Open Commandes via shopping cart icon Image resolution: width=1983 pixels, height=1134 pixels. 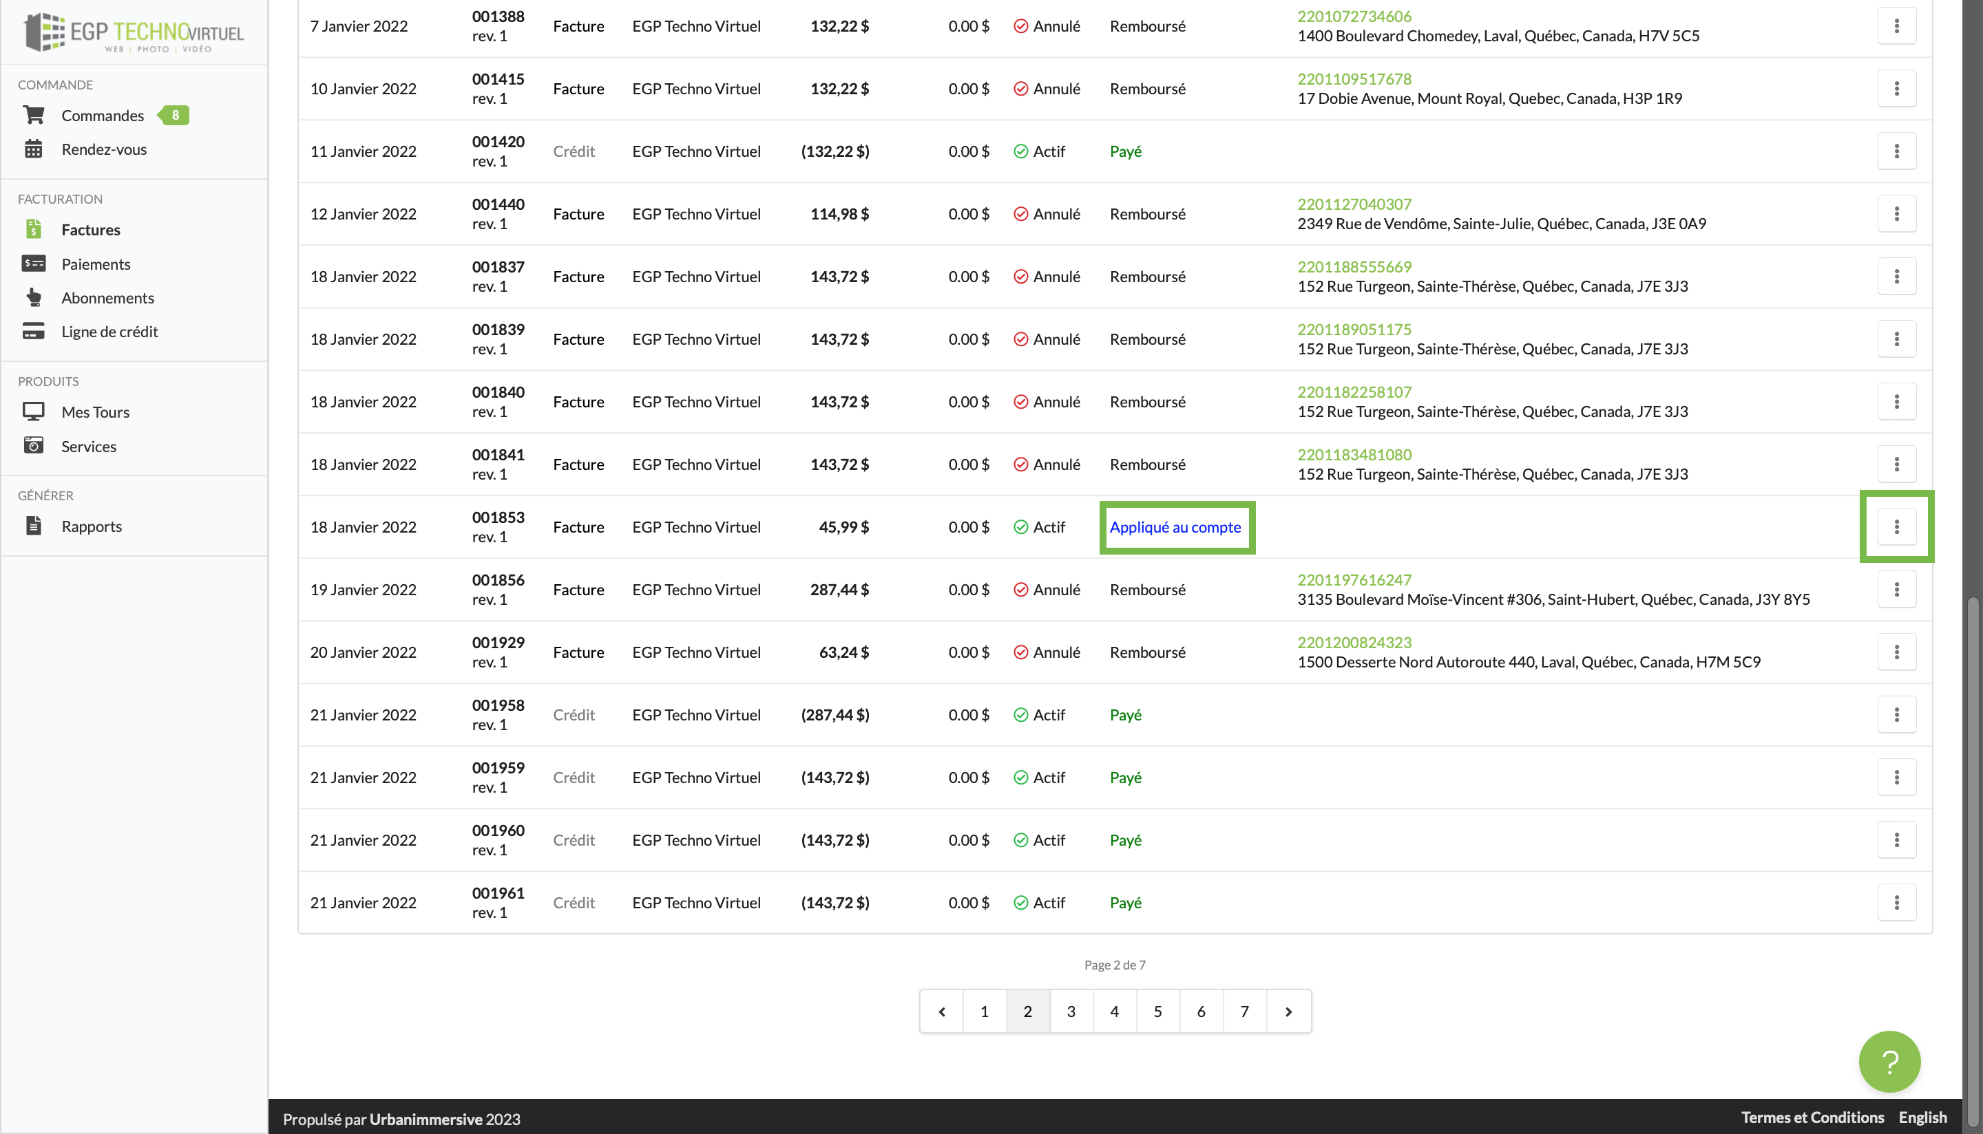pyautogui.click(x=34, y=116)
